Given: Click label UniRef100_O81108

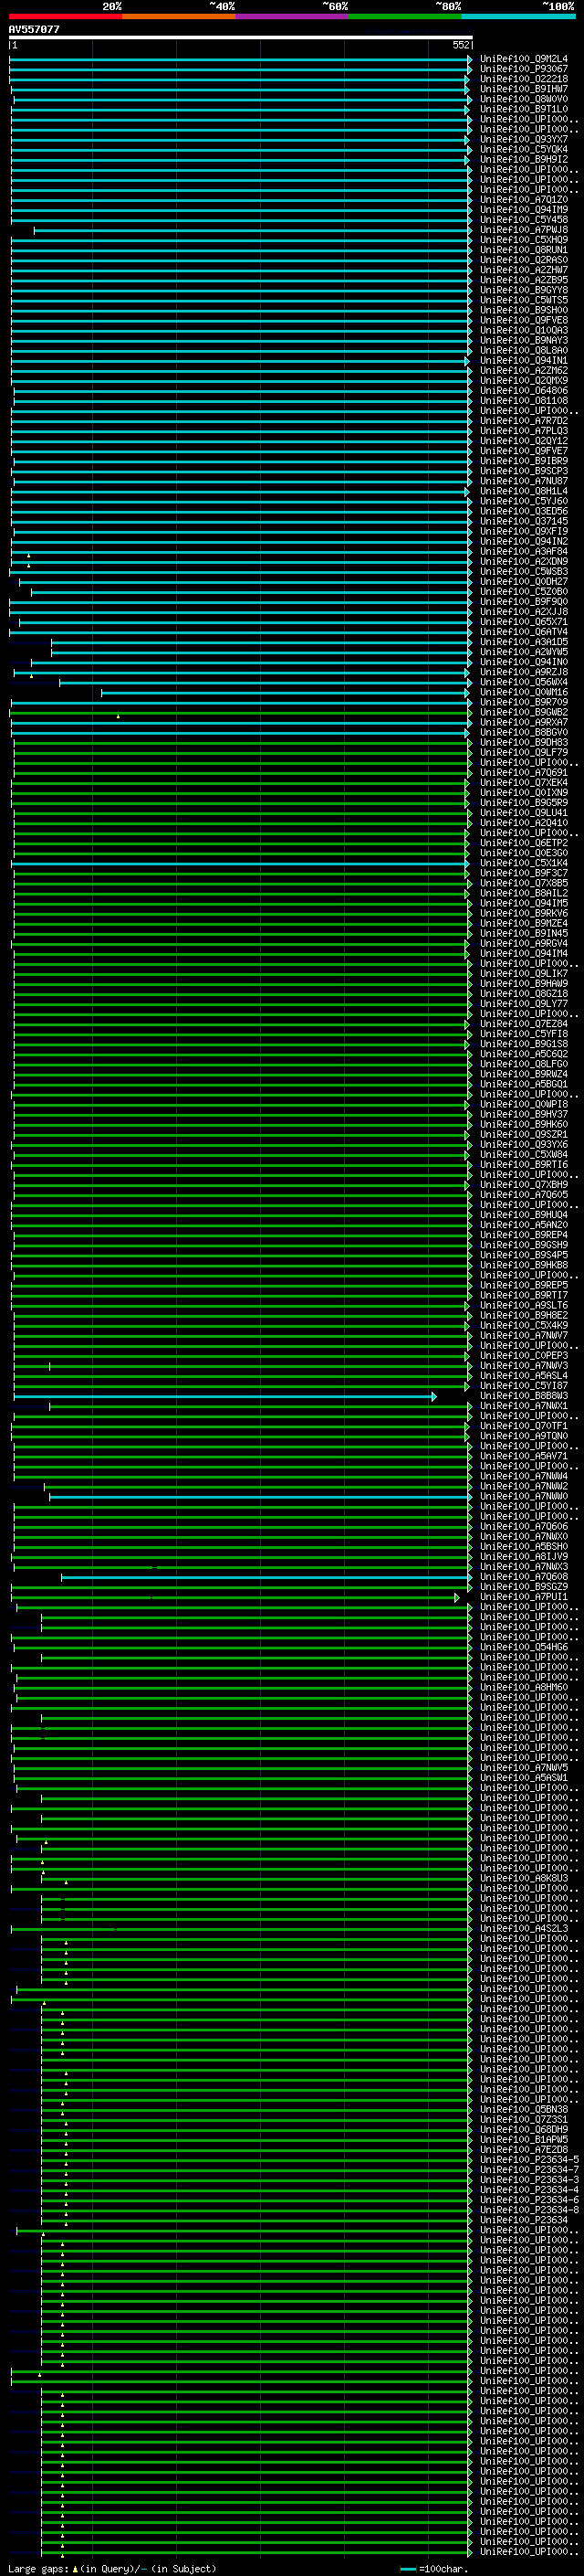Looking at the screenshot, I should click(x=523, y=401).
